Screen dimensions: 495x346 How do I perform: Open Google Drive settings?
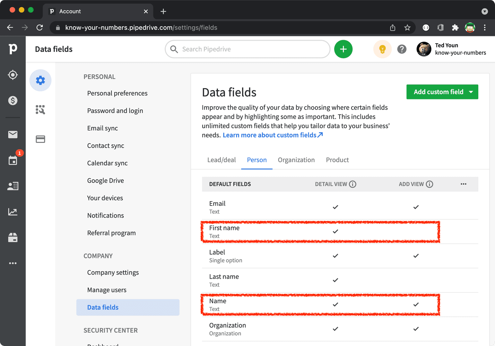[106, 181]
